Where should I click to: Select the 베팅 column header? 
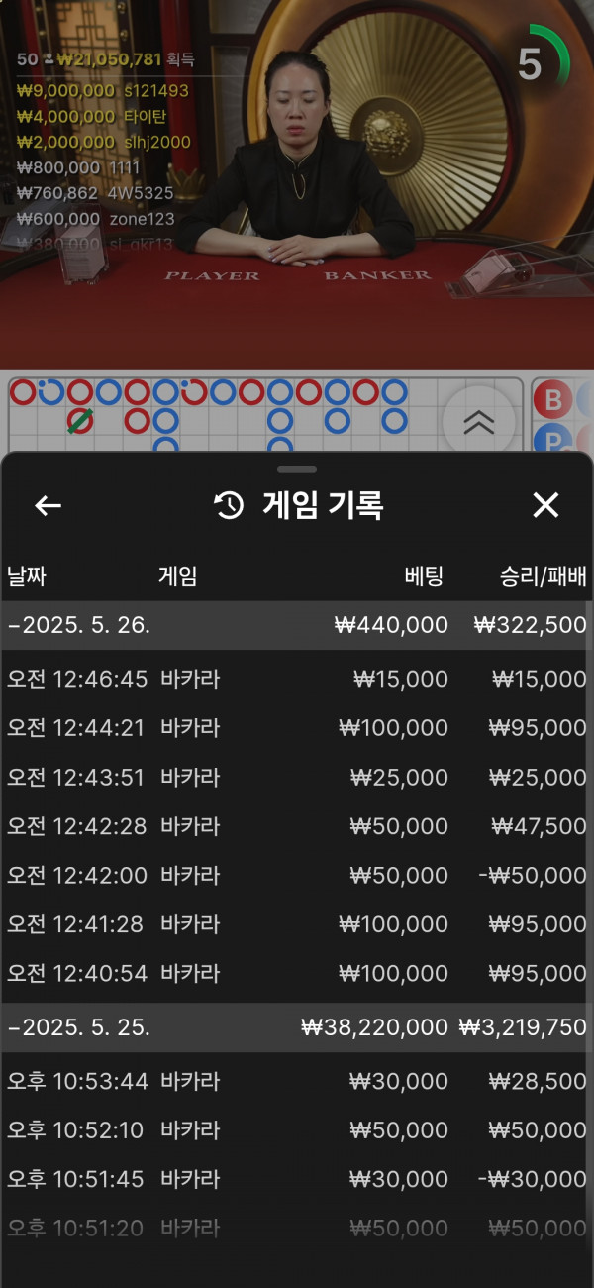(424, 576)
